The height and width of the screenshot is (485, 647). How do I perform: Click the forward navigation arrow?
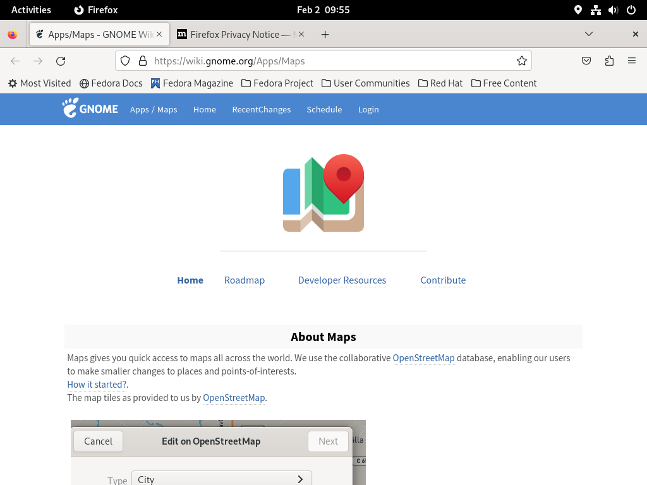coord(38,61)
